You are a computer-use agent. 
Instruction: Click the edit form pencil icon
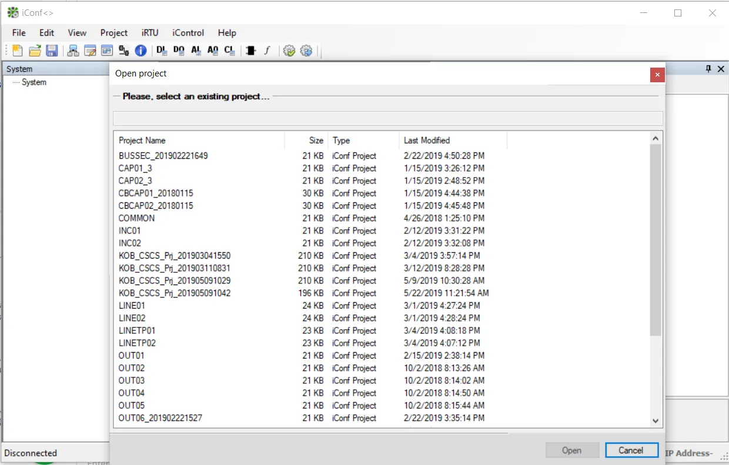click(90, 51)
